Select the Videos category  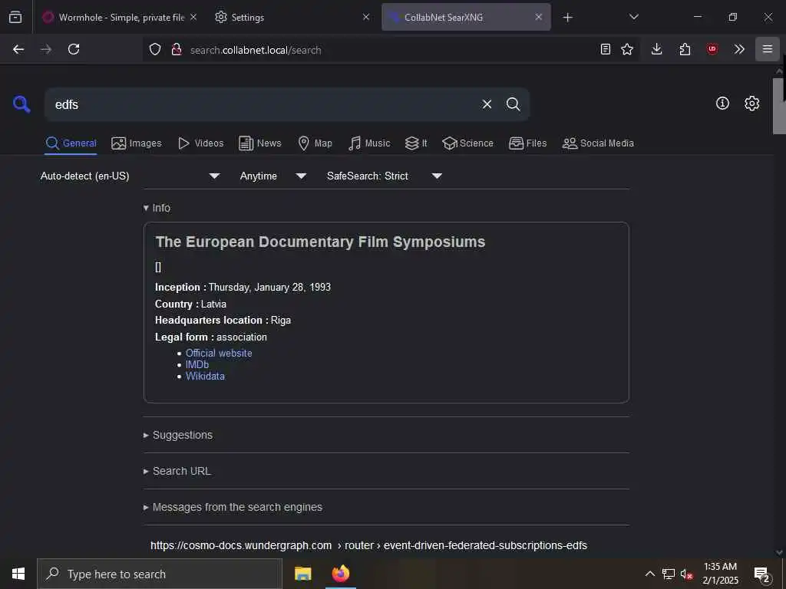point(200,143)
